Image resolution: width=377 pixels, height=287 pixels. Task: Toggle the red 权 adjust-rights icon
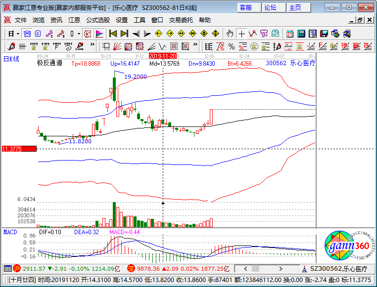click(88, 34)
